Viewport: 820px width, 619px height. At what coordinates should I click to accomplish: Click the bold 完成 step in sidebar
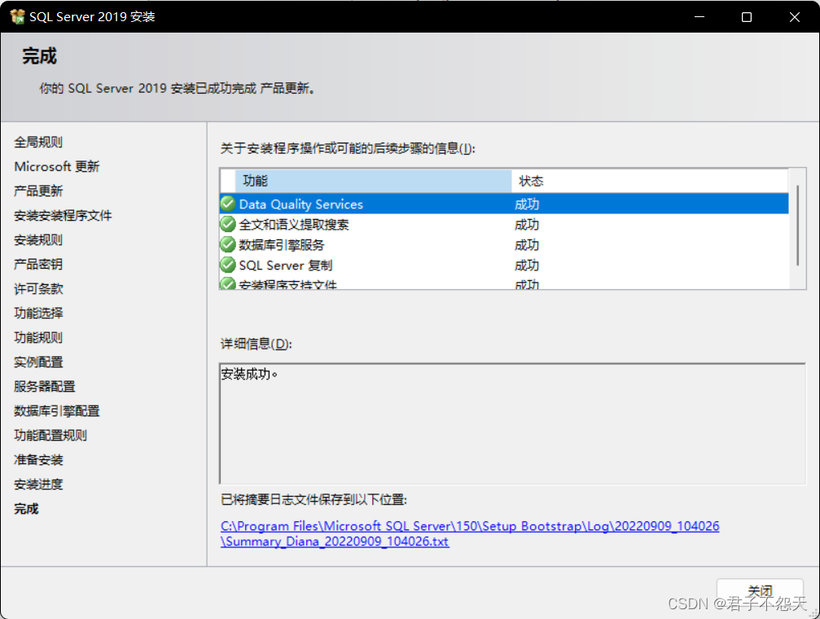[26, 508]
